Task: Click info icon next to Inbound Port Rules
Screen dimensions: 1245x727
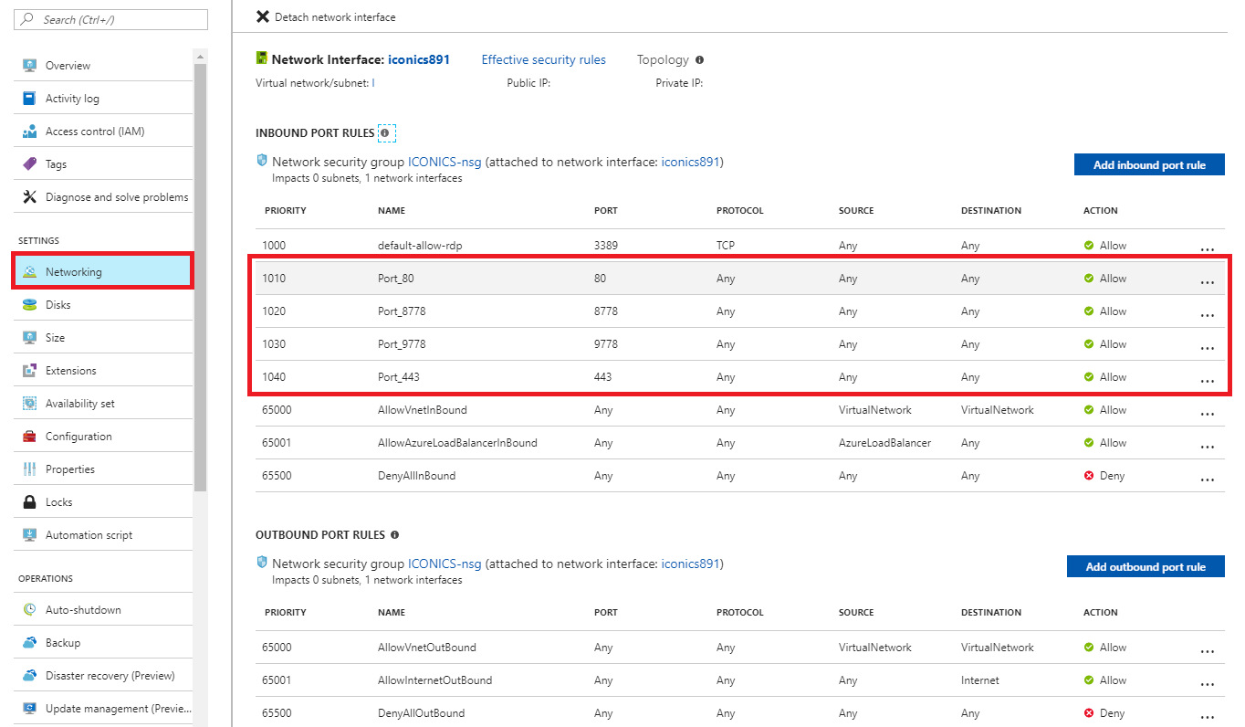Action: click(x=385, y=133)
